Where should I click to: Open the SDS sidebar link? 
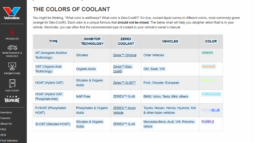pos(3,135)
